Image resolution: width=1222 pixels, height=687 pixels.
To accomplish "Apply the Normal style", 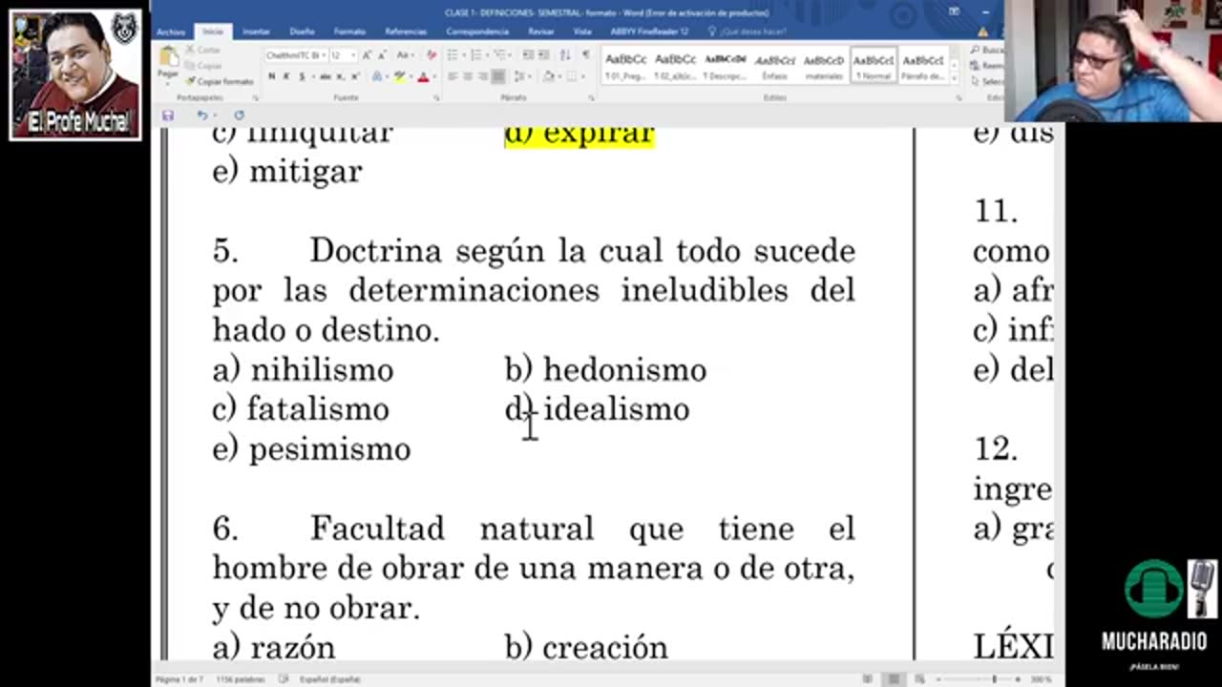I will (x=874, y=65).
